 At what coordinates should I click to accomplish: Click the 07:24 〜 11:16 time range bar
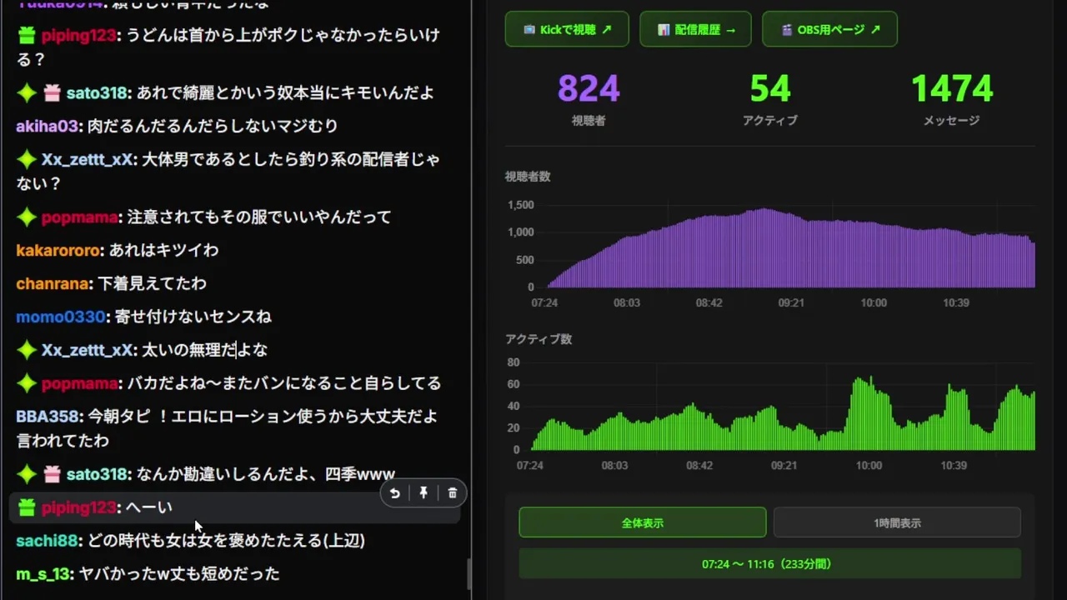pyautogui.click(x=769, y=563)
